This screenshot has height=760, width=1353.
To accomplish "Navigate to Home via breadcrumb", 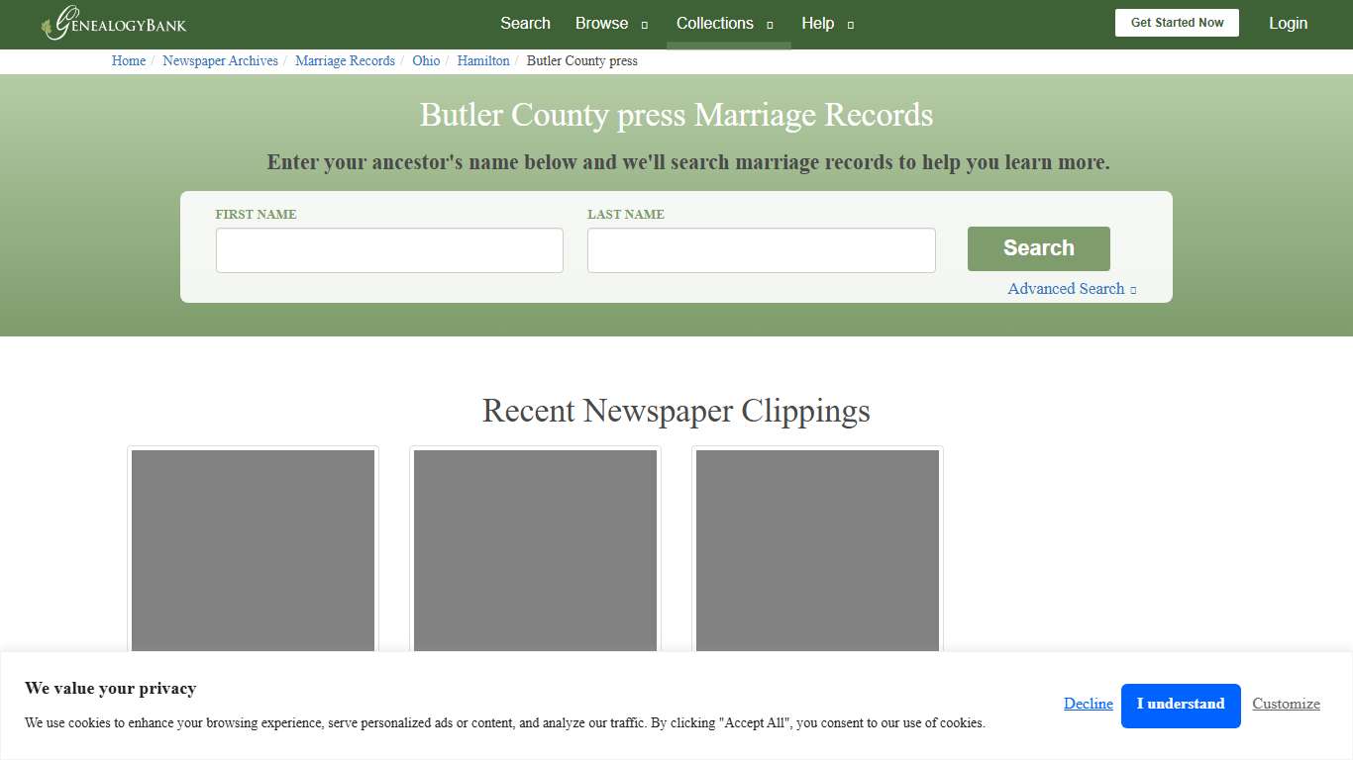I will (128, 60).
